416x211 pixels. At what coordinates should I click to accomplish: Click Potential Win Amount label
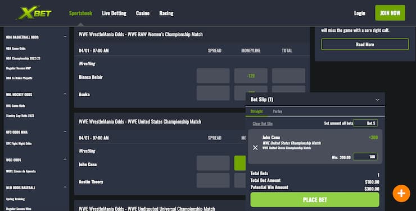pyautogui.click(x=269, y=187)
